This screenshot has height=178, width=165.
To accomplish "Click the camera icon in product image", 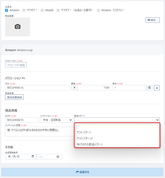I will tap(17, 27).
